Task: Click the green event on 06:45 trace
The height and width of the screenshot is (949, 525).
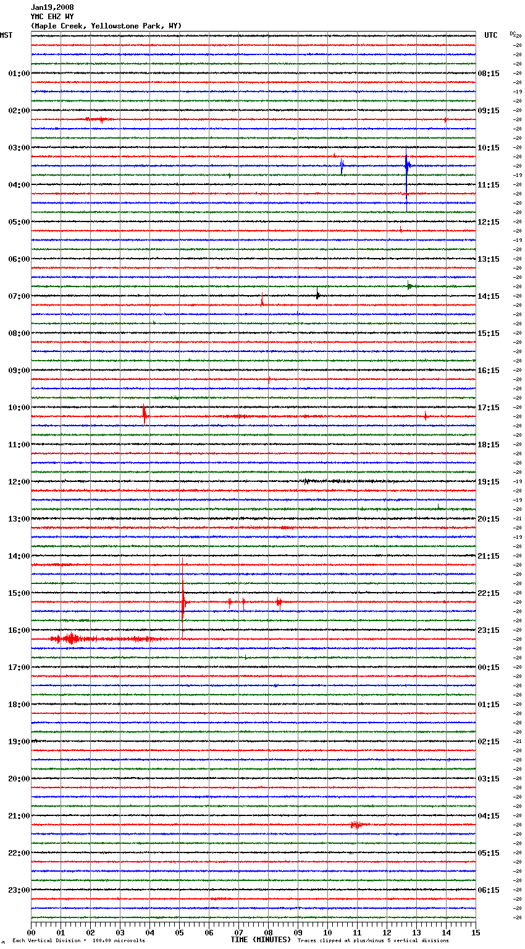Action: point(410,286)
